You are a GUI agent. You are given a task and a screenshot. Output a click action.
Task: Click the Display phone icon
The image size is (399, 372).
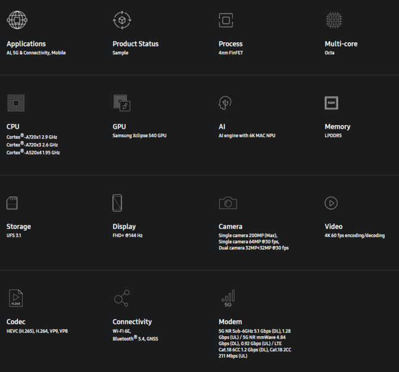click(x=117, y=203)
